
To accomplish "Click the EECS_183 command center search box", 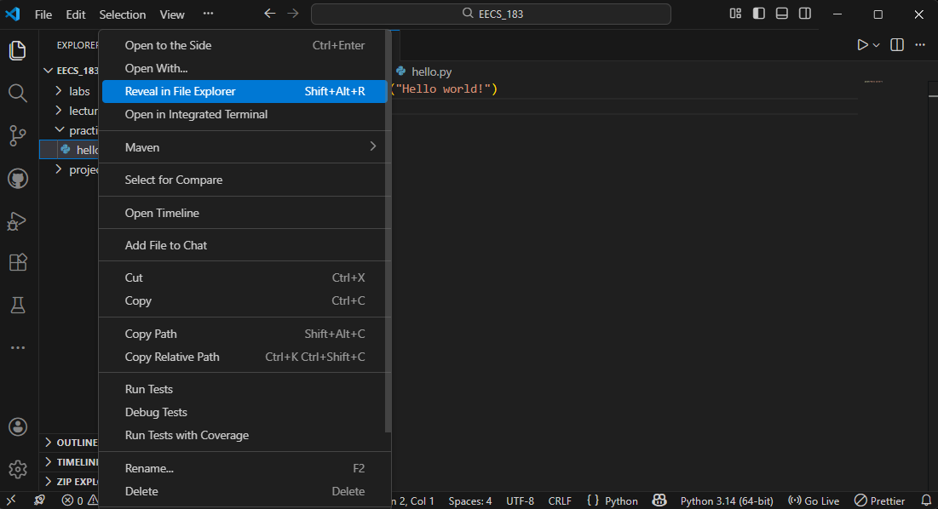I will pyautogui.click(x=491, y=14).
